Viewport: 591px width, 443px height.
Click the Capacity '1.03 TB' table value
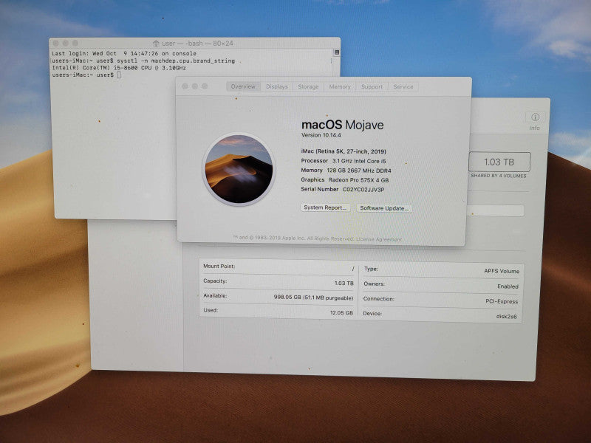(x=344, y=283)
